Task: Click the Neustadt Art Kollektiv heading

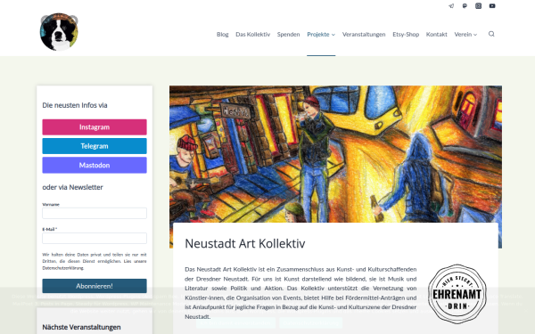Action: pyautogui.click(x=245, y=243)
